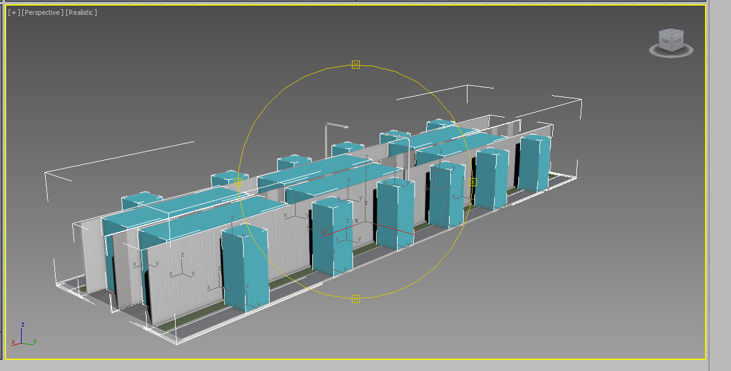
Task: Open the Perspective point-of-view viewport menu
Action: tap(42, 13)
